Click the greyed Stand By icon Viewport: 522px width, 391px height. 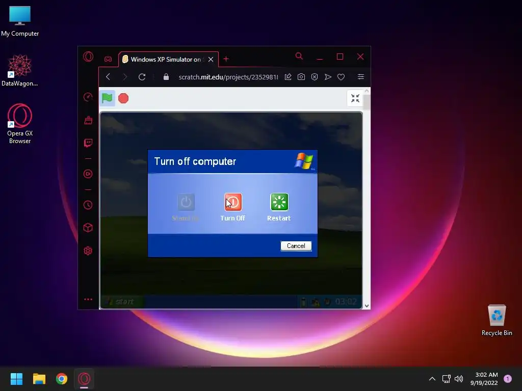pyautogui.click(x=186, y=202)
